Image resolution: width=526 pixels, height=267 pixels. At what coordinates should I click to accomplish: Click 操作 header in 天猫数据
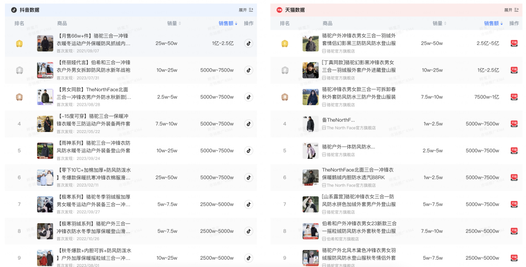514,23
